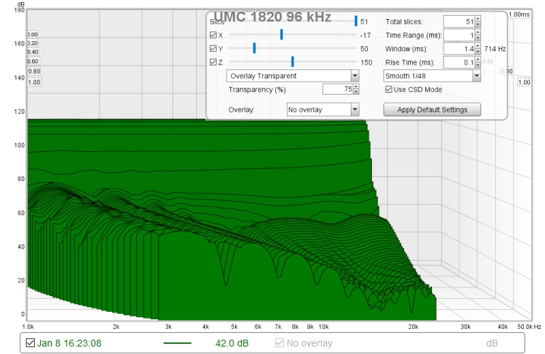Click the Slice slider handle
Image resolution: width=545 pixels, height=354 pixels.
(x=356, y=21)
